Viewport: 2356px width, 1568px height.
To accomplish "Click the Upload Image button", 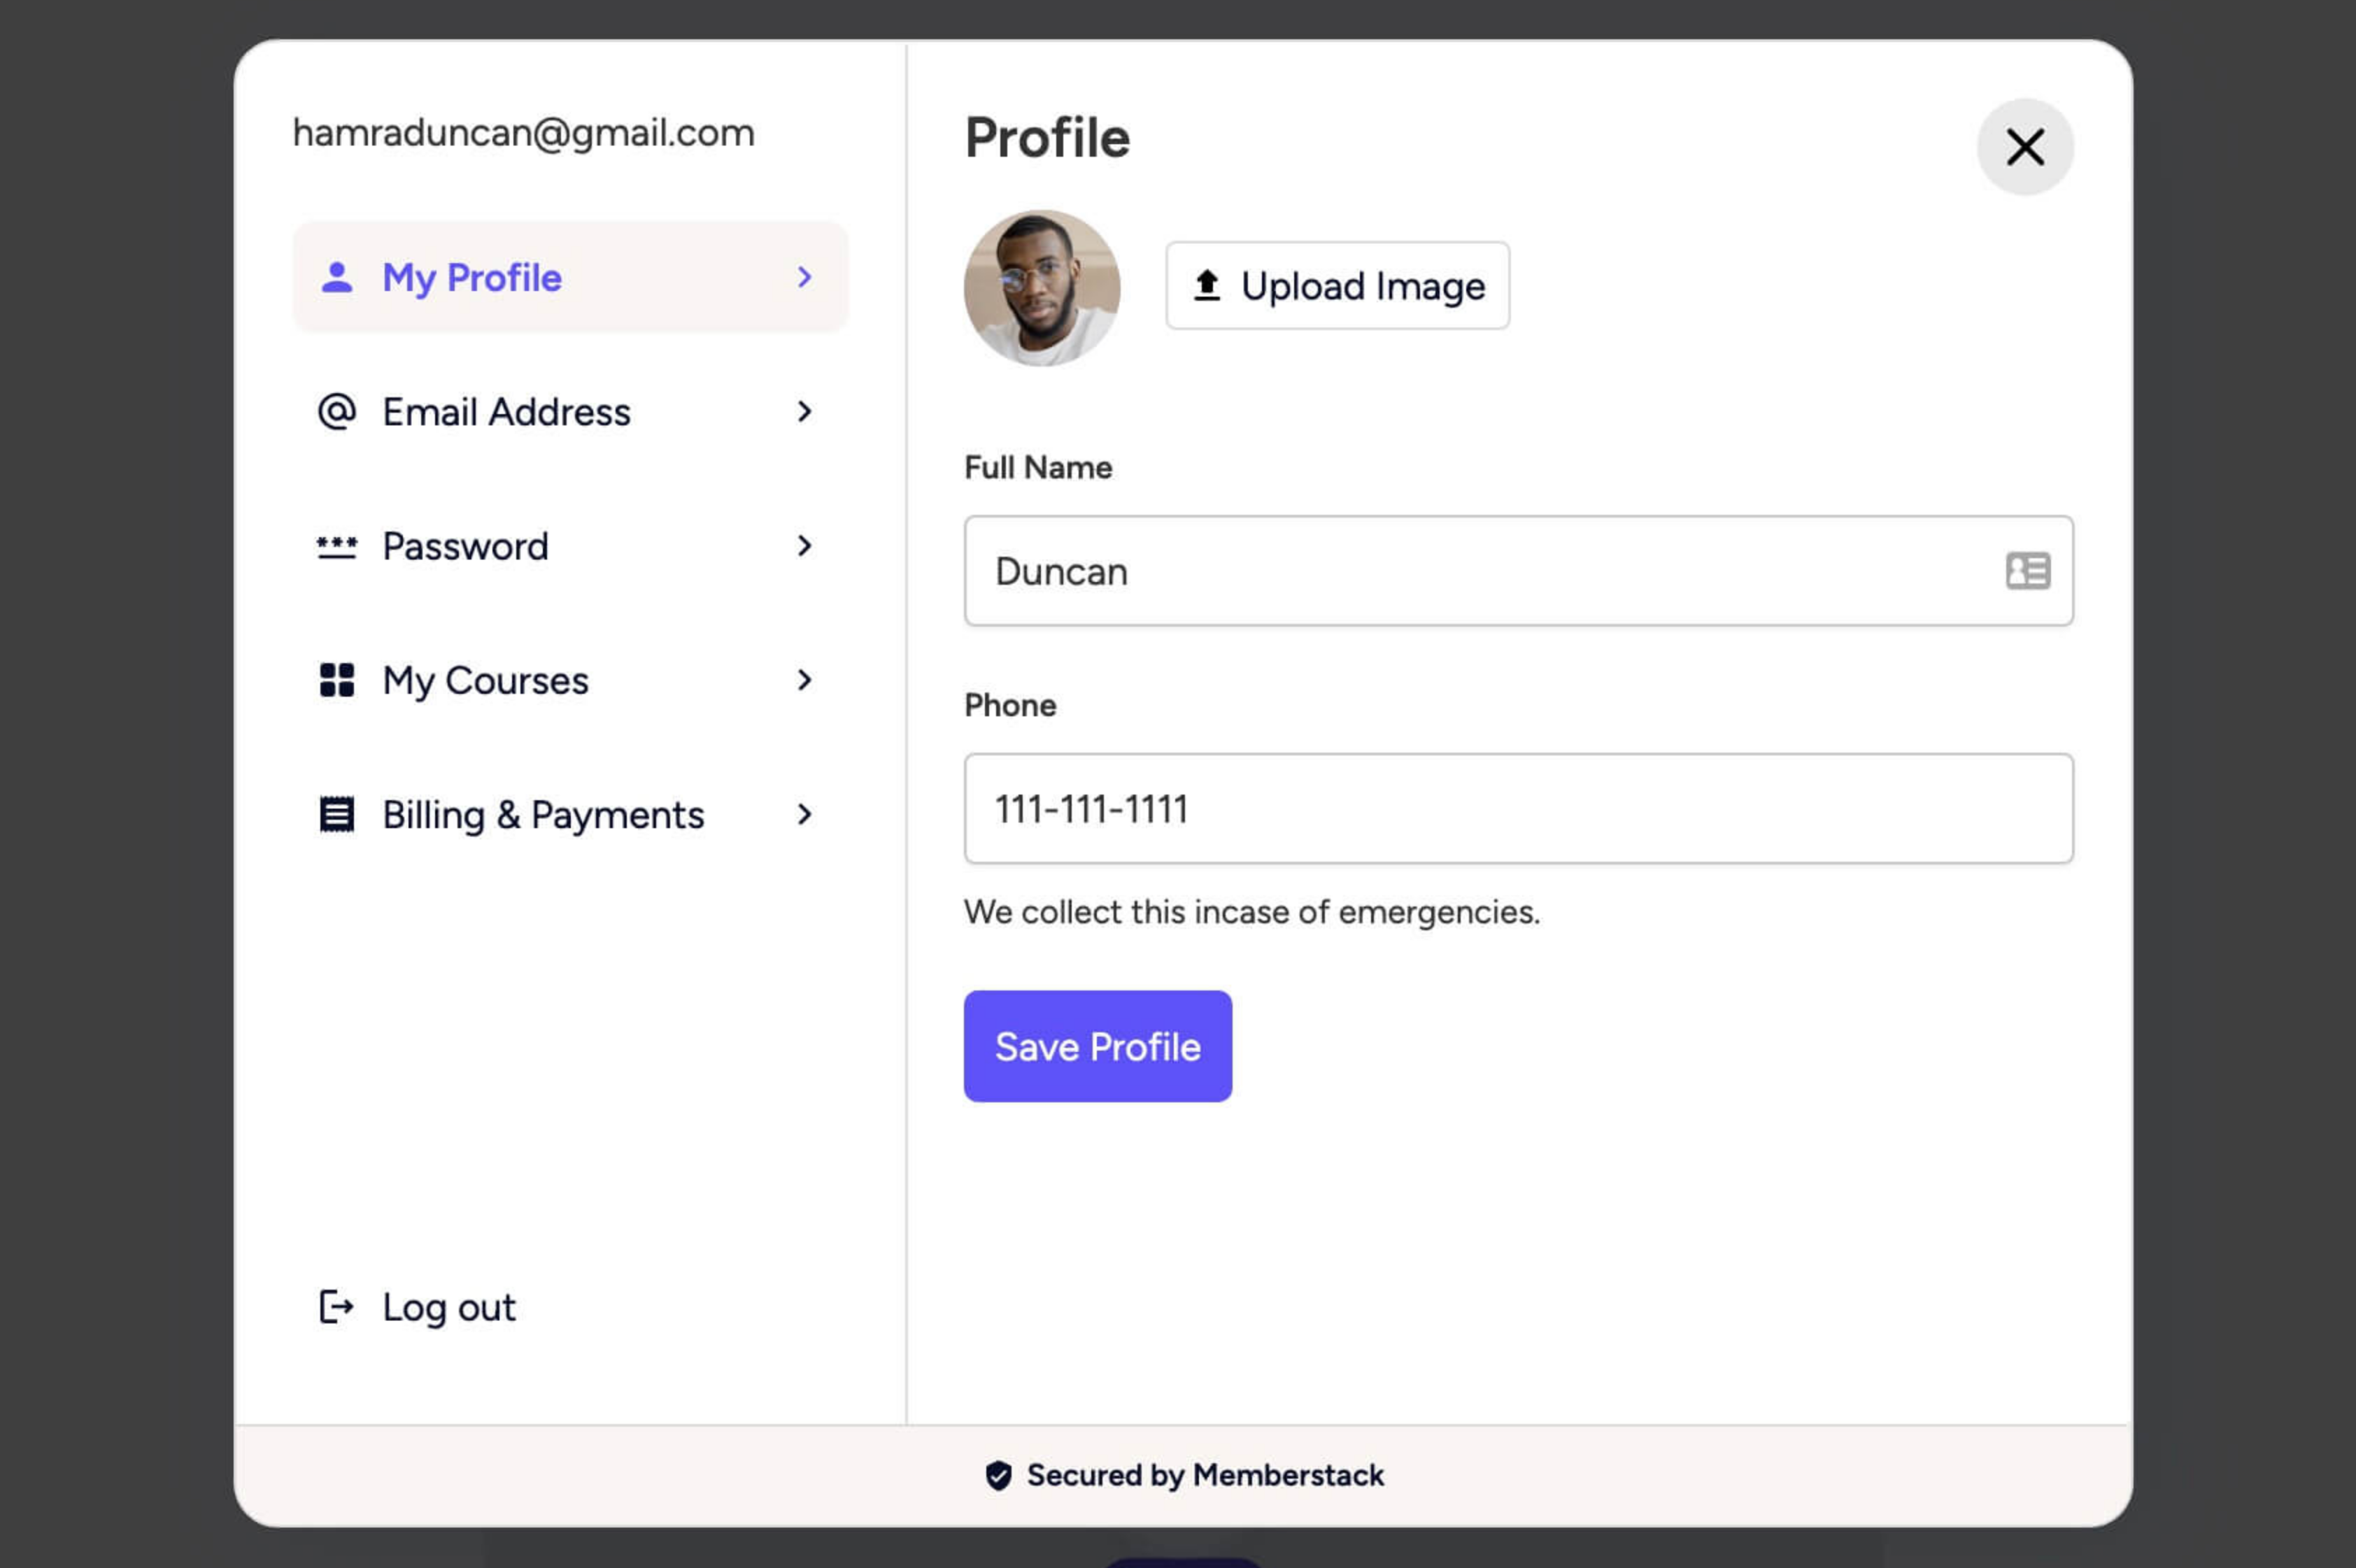I will pyautogui.click(x=1337, y=286).
